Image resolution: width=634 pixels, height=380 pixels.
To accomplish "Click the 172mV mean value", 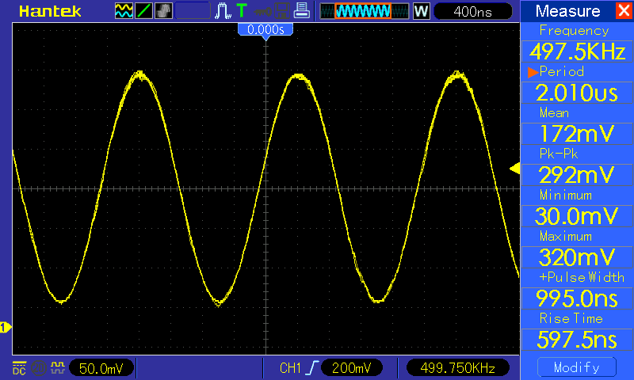I will (578, 134).
